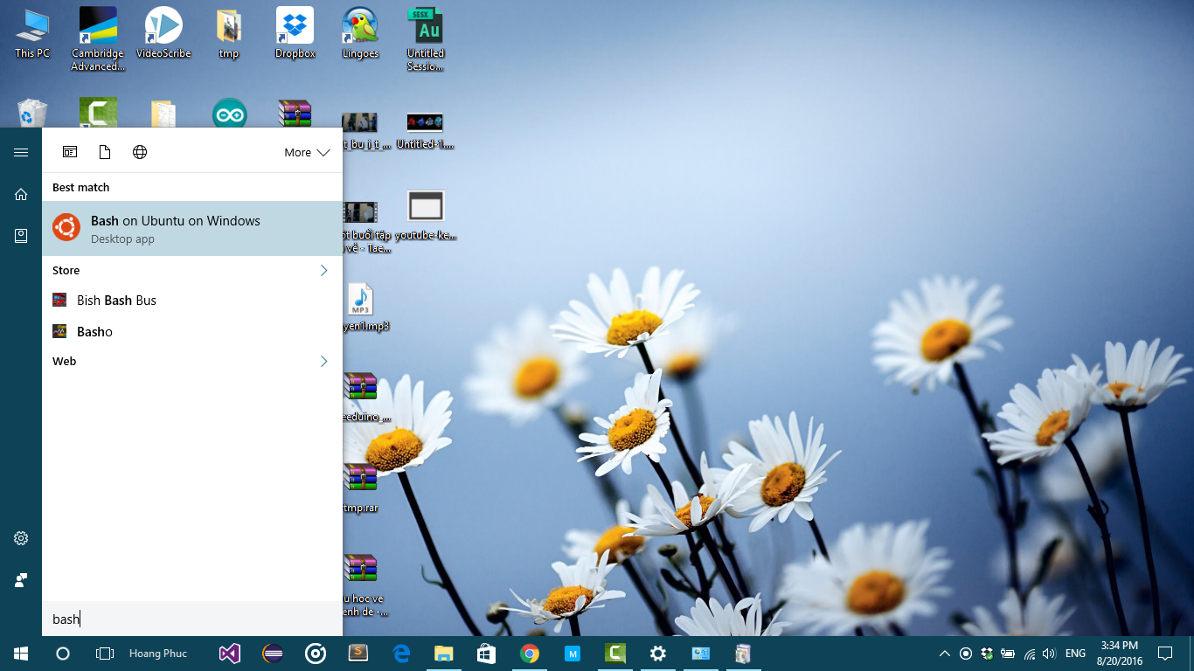Filter search results by documents
Screen dimensions: 1194x671
point(105,152)
